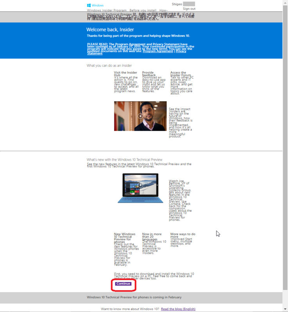Click 'Now in more than 20 languages' heading
Image resolution: width=288 pixels, height=312 pixels.
[x=152, y=237]
